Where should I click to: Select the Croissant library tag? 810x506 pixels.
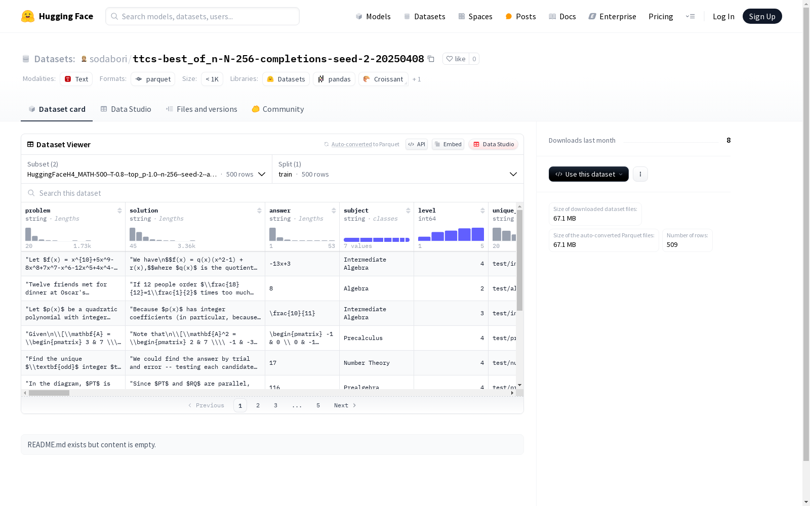pos(383,79)
